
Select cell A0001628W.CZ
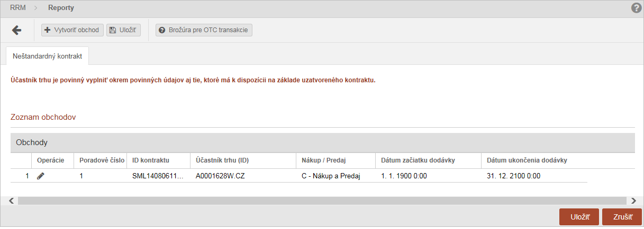point(243,176)
